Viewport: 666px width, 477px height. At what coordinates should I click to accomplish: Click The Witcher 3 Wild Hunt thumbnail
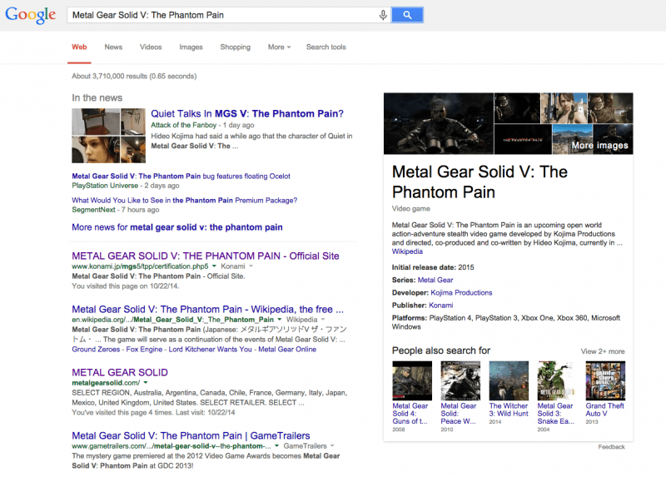pyautogui.click(x=509, y=380)
